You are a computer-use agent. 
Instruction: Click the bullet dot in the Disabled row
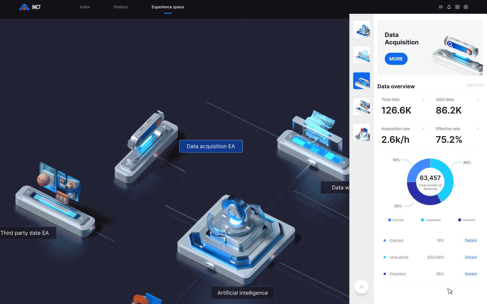coord(385,274)
